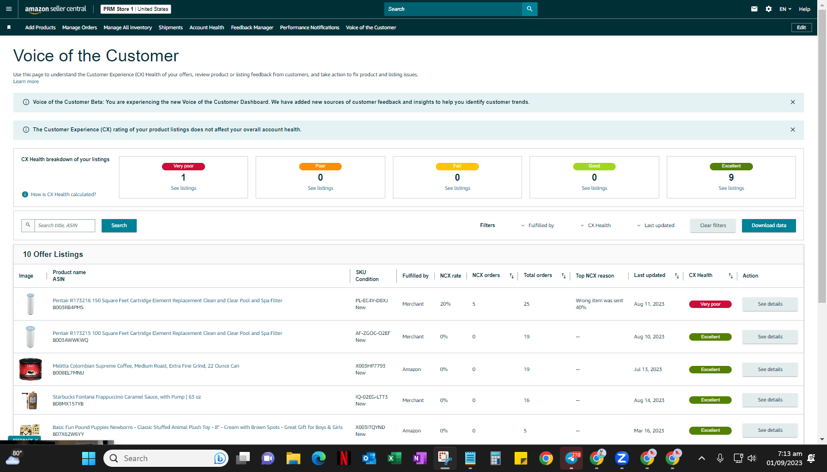Open Zoom from the taskbar
Image resolution: width=827 pixels, height=472 pixels.
click(x=621, y=458)
